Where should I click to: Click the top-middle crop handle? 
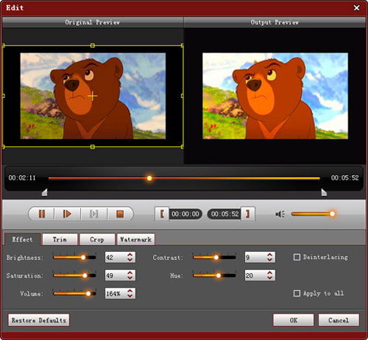(x=93, y=46)
